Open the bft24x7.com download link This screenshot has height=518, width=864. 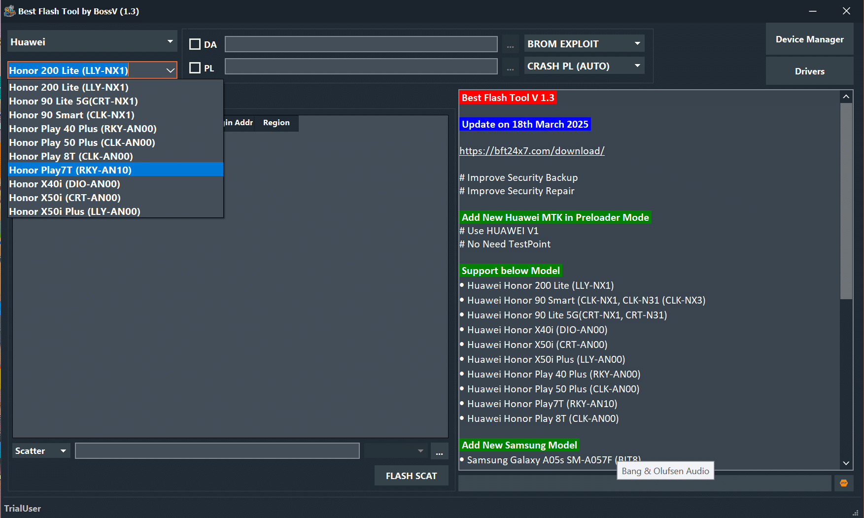(x=532, y=151)
